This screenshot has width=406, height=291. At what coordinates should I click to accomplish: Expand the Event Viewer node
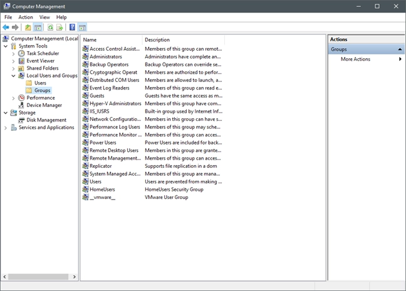coord(13,61)
